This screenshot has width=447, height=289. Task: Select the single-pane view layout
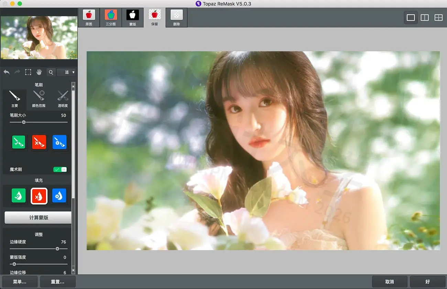click(x=411, y=18)
